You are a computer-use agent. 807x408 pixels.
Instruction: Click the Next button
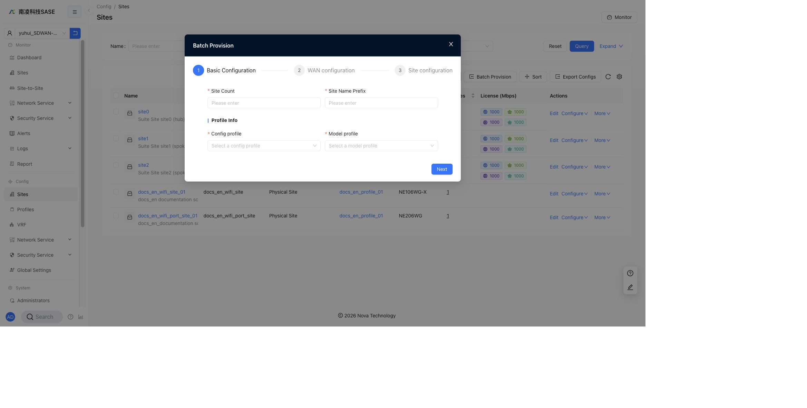pos(442,169)
